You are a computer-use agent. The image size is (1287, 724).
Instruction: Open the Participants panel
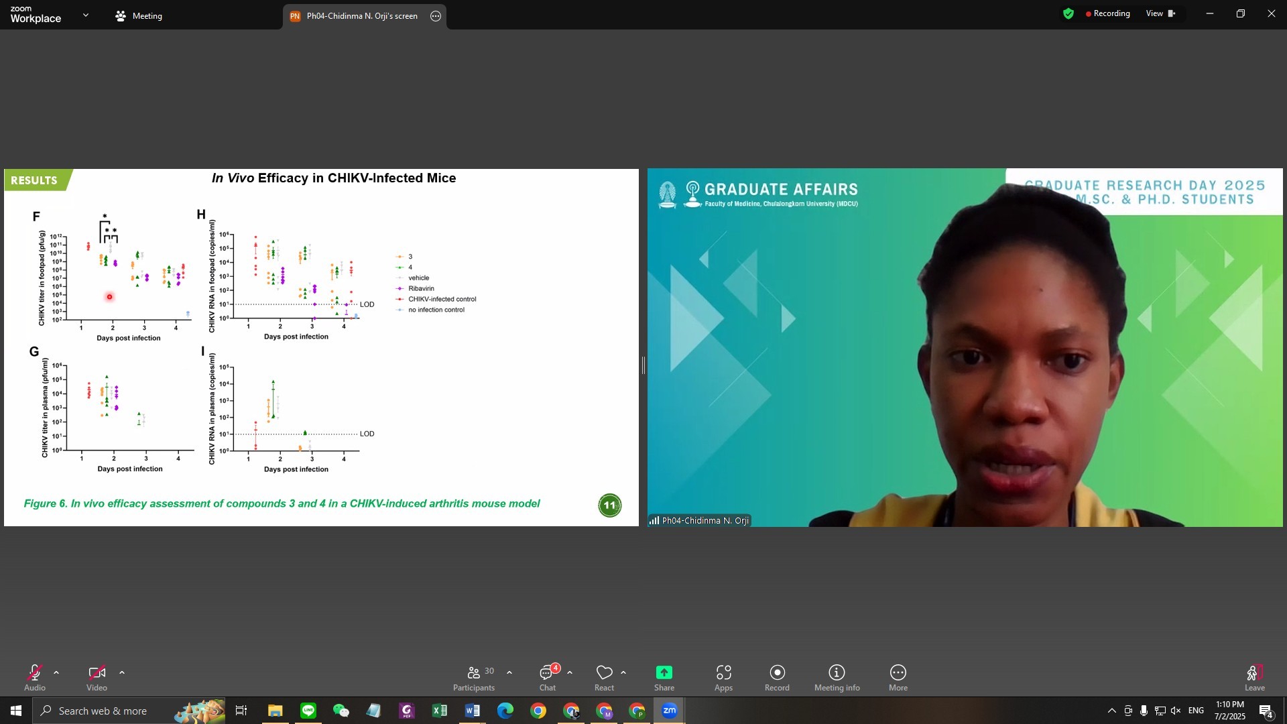click(474, 677)
